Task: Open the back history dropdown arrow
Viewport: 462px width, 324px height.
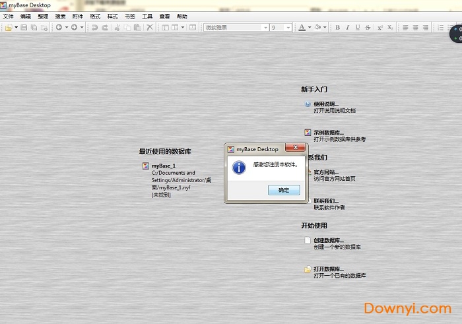Action: (67, 28)
